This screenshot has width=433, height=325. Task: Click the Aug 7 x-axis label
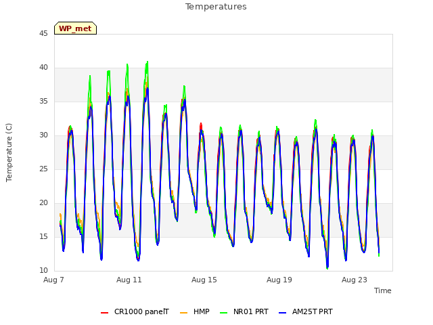(x=53, y=280)
